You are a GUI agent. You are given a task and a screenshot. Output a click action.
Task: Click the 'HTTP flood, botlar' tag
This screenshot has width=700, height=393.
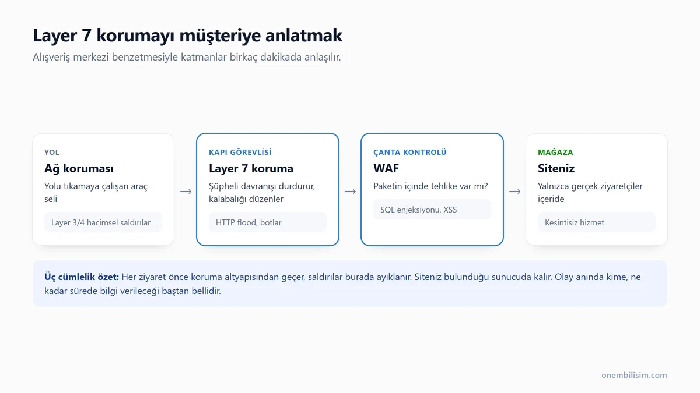(x=268, y=222)
